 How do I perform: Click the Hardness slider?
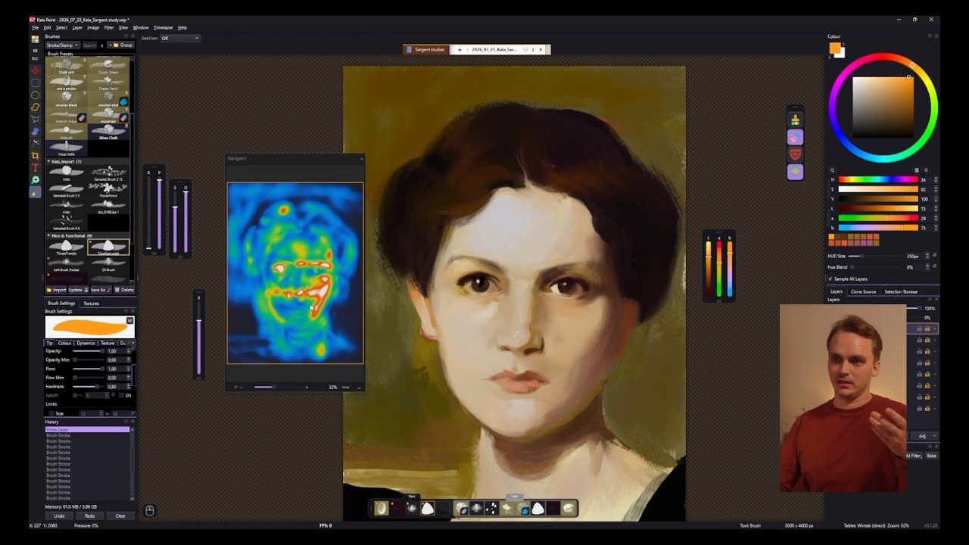pyautogui.click(x=88, y=387)
